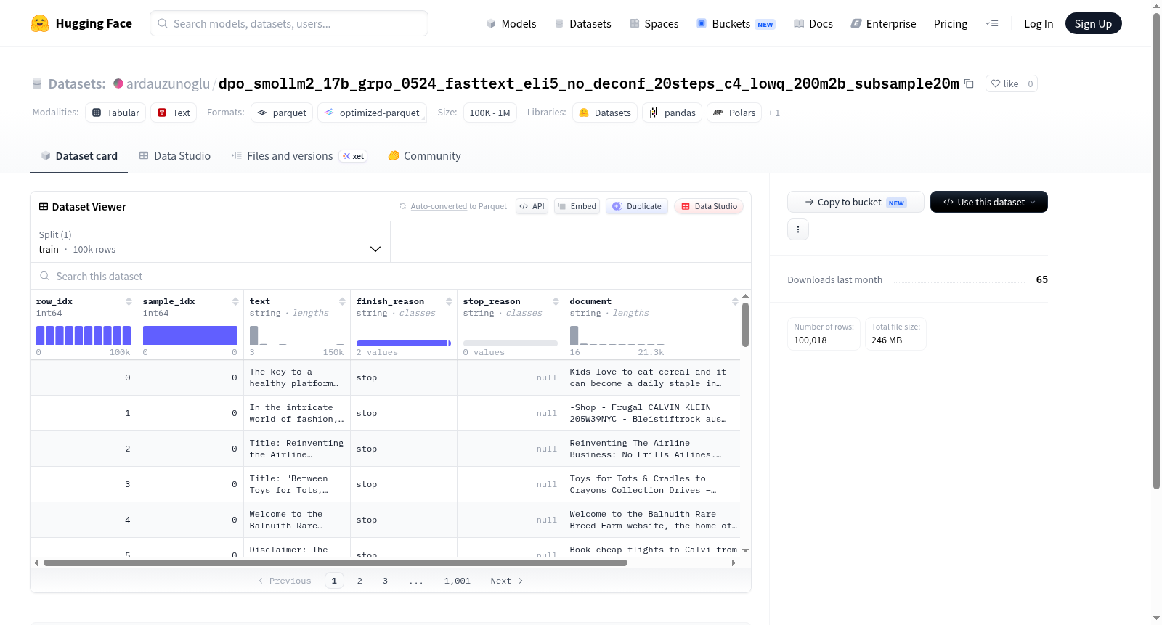Viewport: 1162px width, 625px height.
Task: Jump to page 1,001
Action: (458, 581)
